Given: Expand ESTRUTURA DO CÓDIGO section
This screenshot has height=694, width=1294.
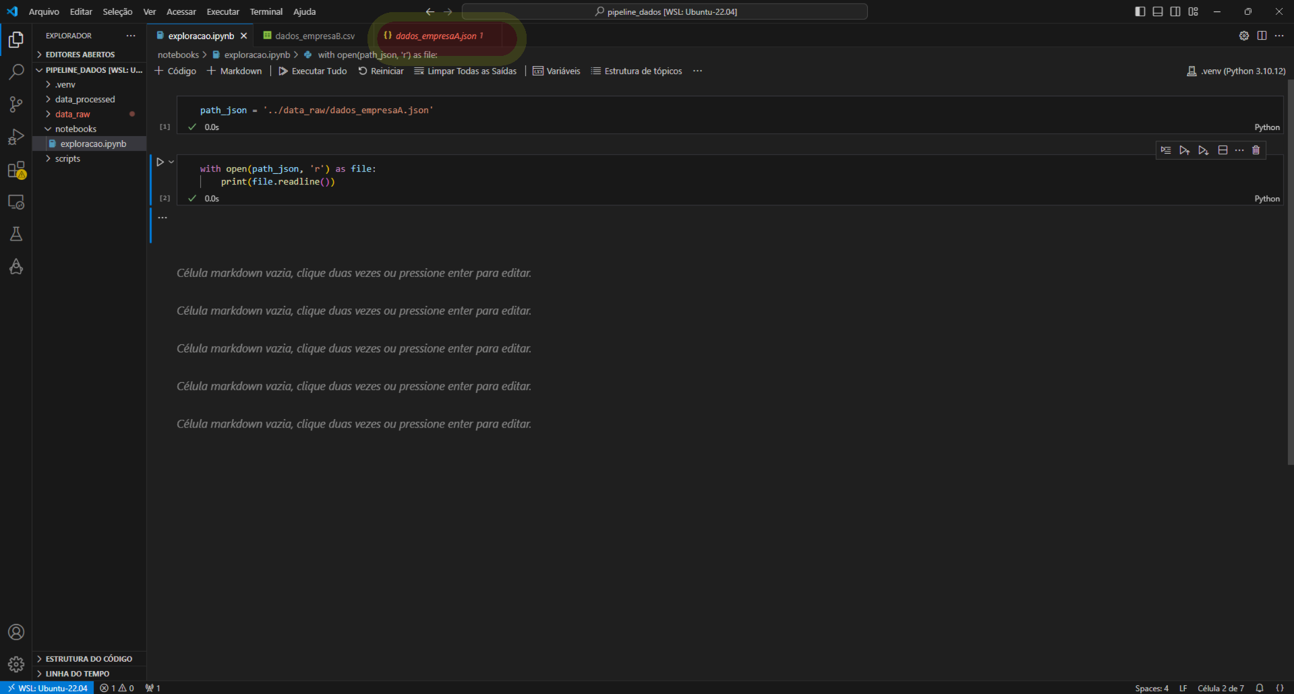Looking at the screenshot, I should 89,659.
